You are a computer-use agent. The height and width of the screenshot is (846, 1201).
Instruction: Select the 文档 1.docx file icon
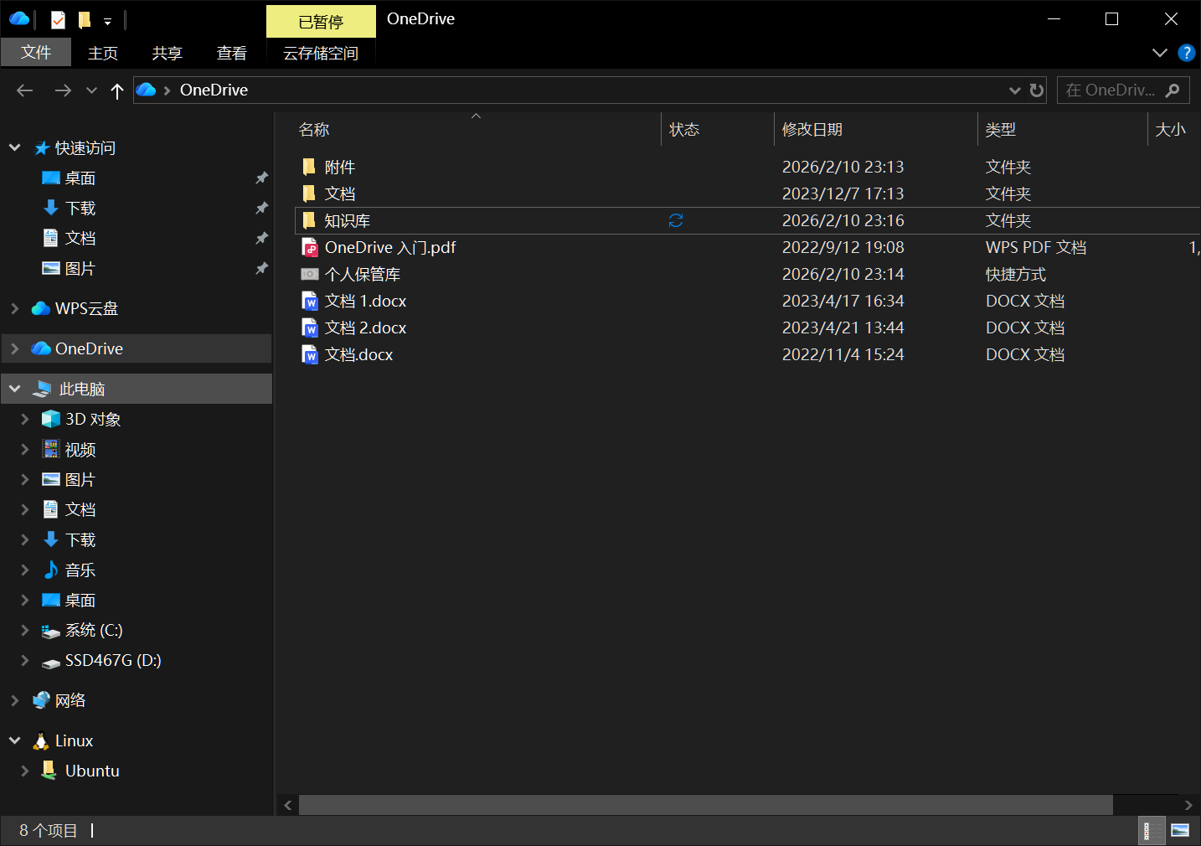click(x=310, y=301)
